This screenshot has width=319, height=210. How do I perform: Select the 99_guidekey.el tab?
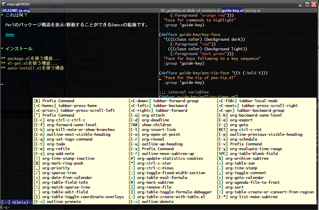[x=173, y=10]
